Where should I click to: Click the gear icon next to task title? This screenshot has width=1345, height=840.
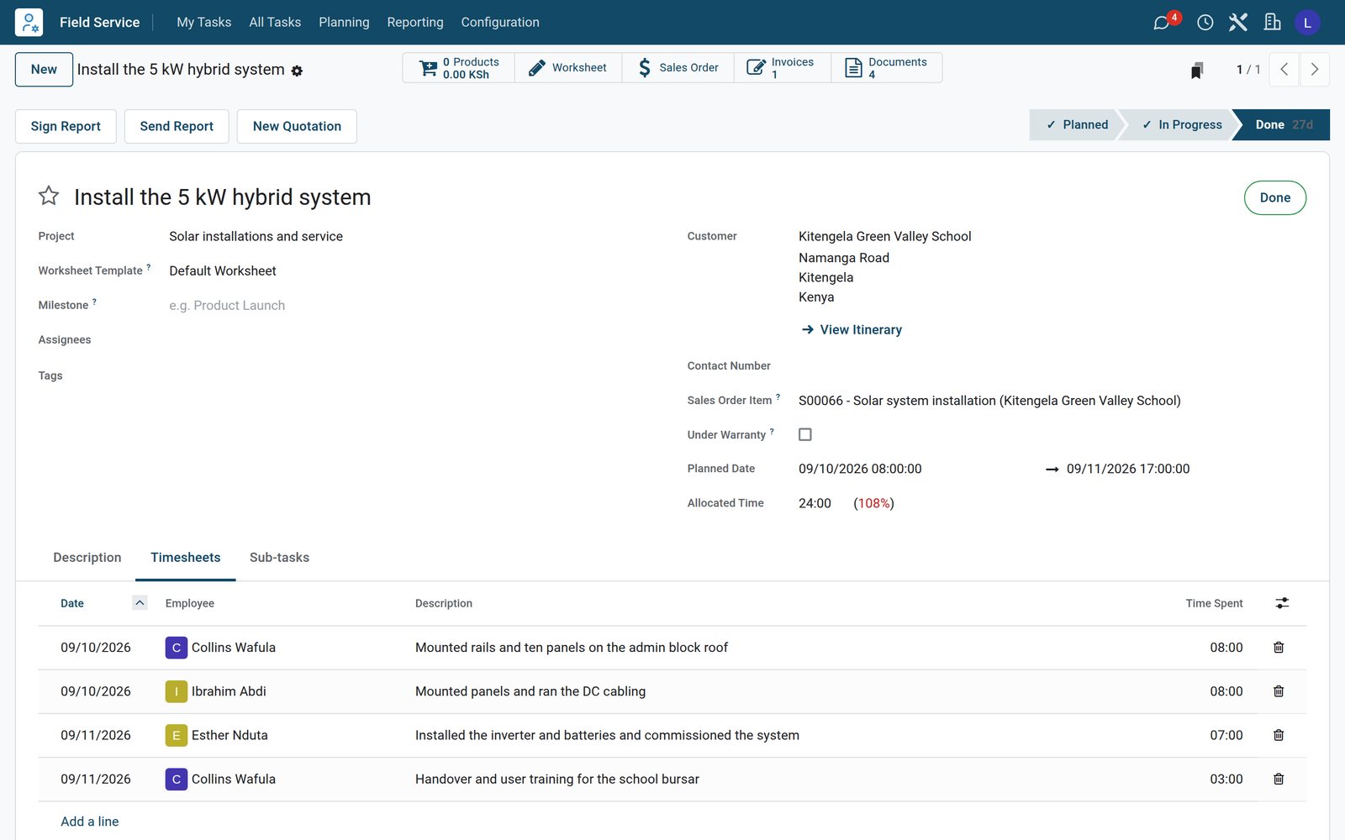pos(297,71)
